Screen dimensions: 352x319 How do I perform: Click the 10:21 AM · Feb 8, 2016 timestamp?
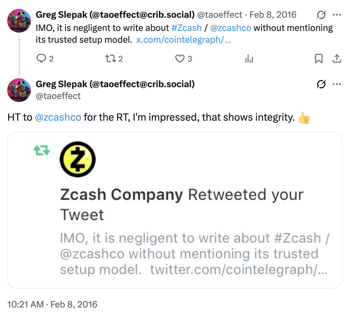tap(53, 304)
